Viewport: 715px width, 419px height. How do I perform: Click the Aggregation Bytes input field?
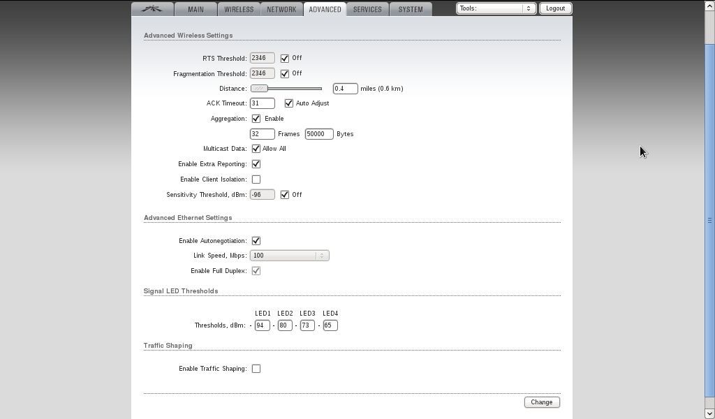tap(319, 134)
